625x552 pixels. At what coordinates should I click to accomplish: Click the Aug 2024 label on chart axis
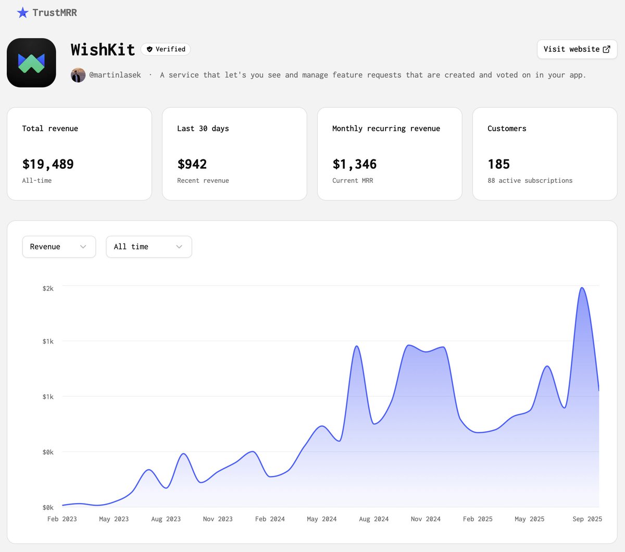(x=374, y=519)
